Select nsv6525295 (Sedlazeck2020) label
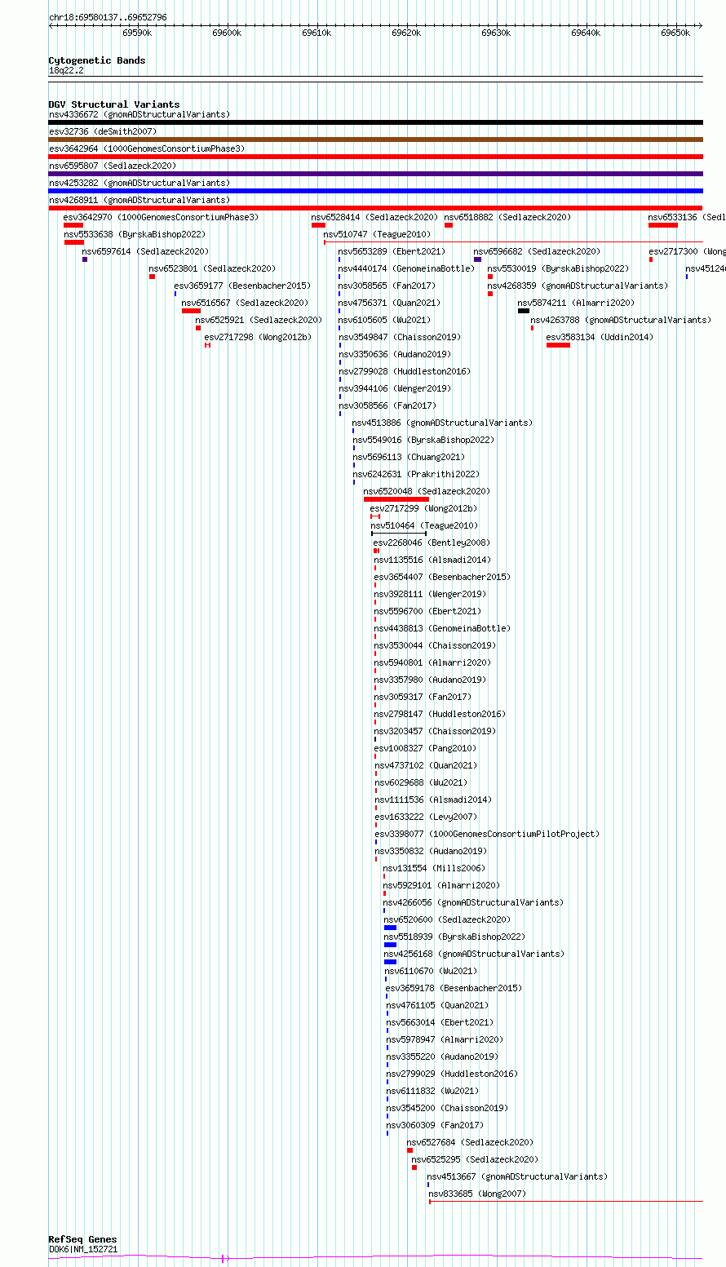Screen dimensions: 726x1267 click(x=476, y=1159)
